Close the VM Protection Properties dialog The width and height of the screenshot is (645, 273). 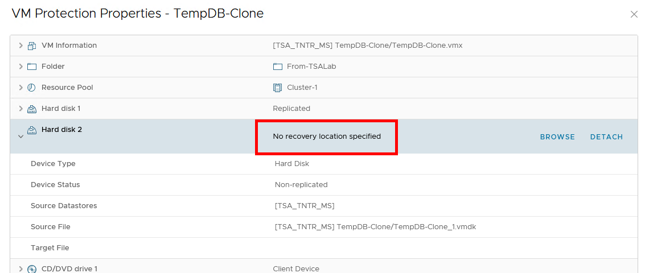pyautogui.click(x=634, y=14)
